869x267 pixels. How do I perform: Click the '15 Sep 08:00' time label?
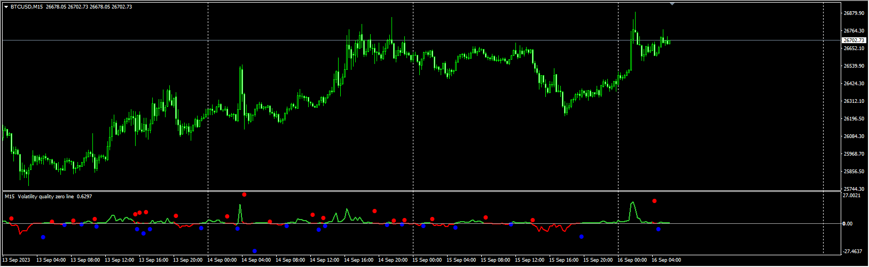point(495,260)
